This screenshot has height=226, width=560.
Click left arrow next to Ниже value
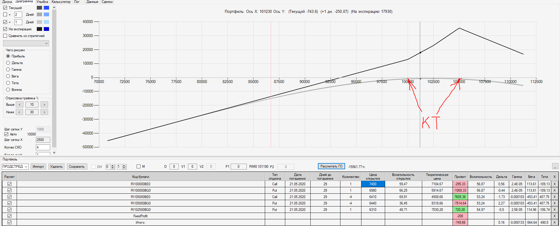pyautogui.click(x=20, y=112)
